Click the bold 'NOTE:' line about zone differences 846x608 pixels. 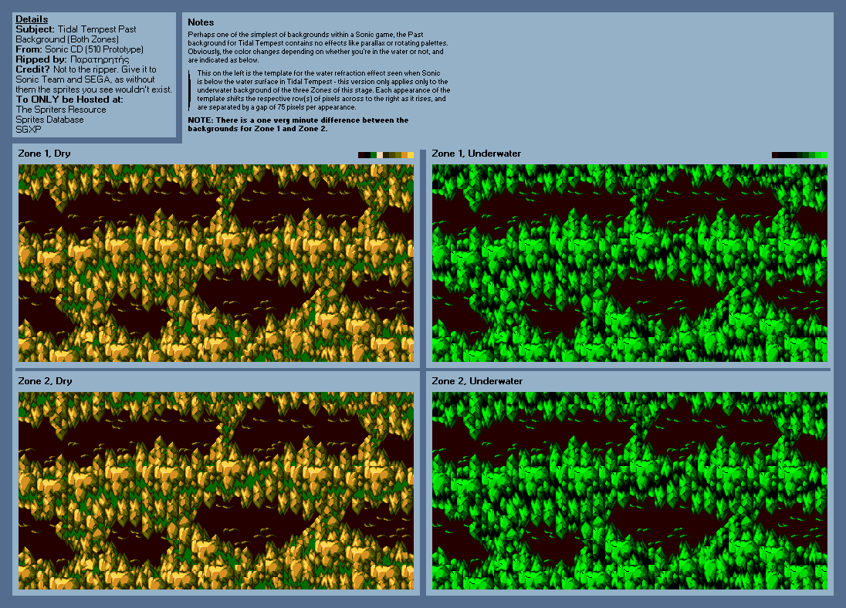299,124
